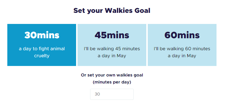The width and height of the screenshot is (225, 108).
Task: Select the rightmost light blue goal tile
Action: coord(182,45)
